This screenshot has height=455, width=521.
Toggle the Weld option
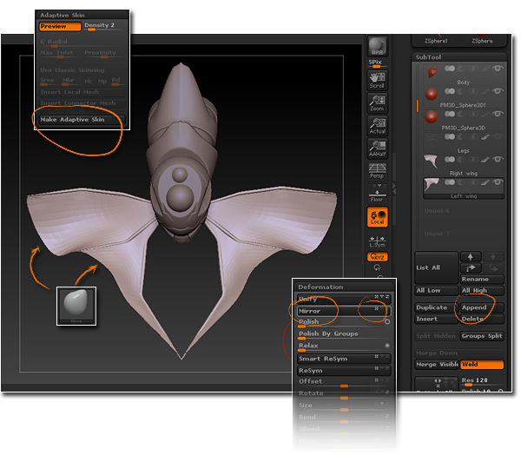tap(482, 365)
